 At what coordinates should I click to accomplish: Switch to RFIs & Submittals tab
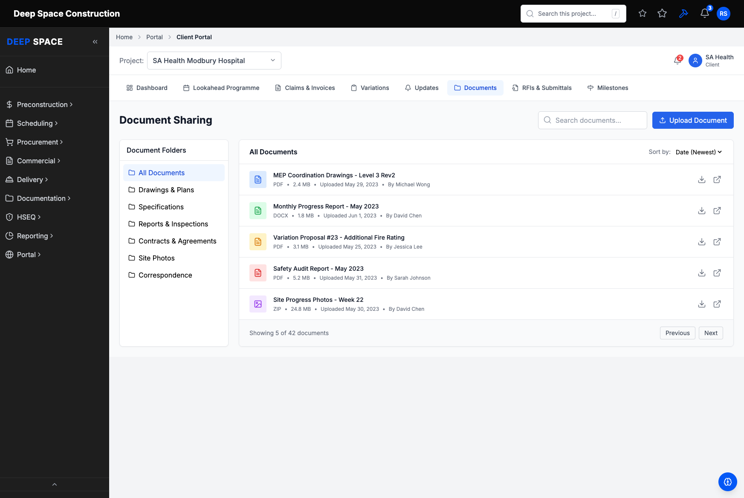click(x=541, y=88)
